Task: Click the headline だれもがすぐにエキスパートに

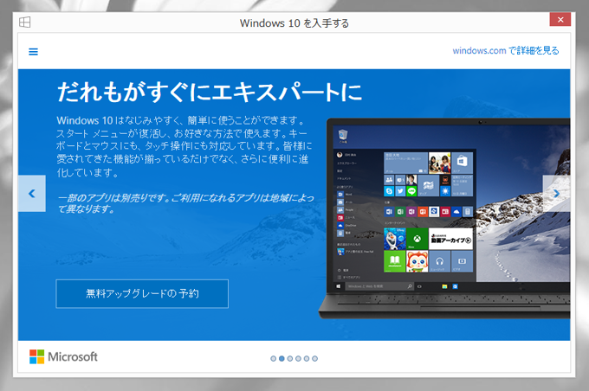Action: tap(210, 93)
